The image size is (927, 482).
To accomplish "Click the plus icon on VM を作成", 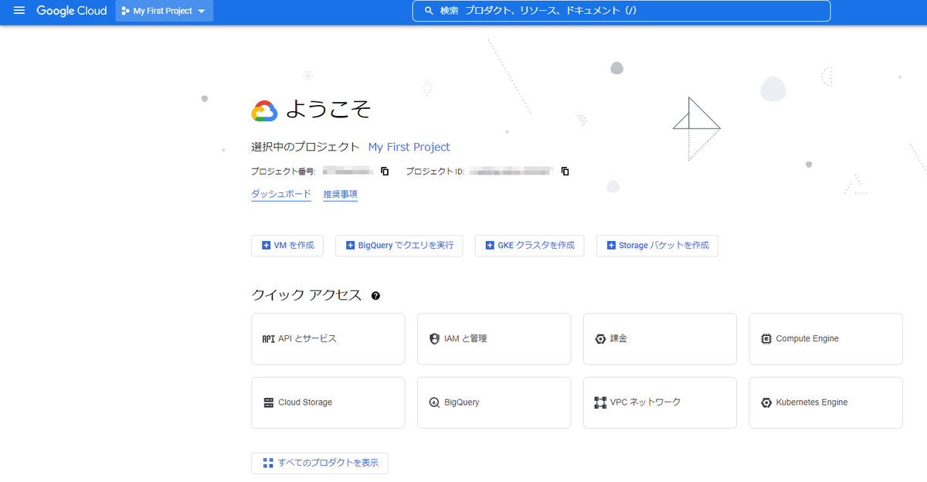I will (x=267, y=246).
